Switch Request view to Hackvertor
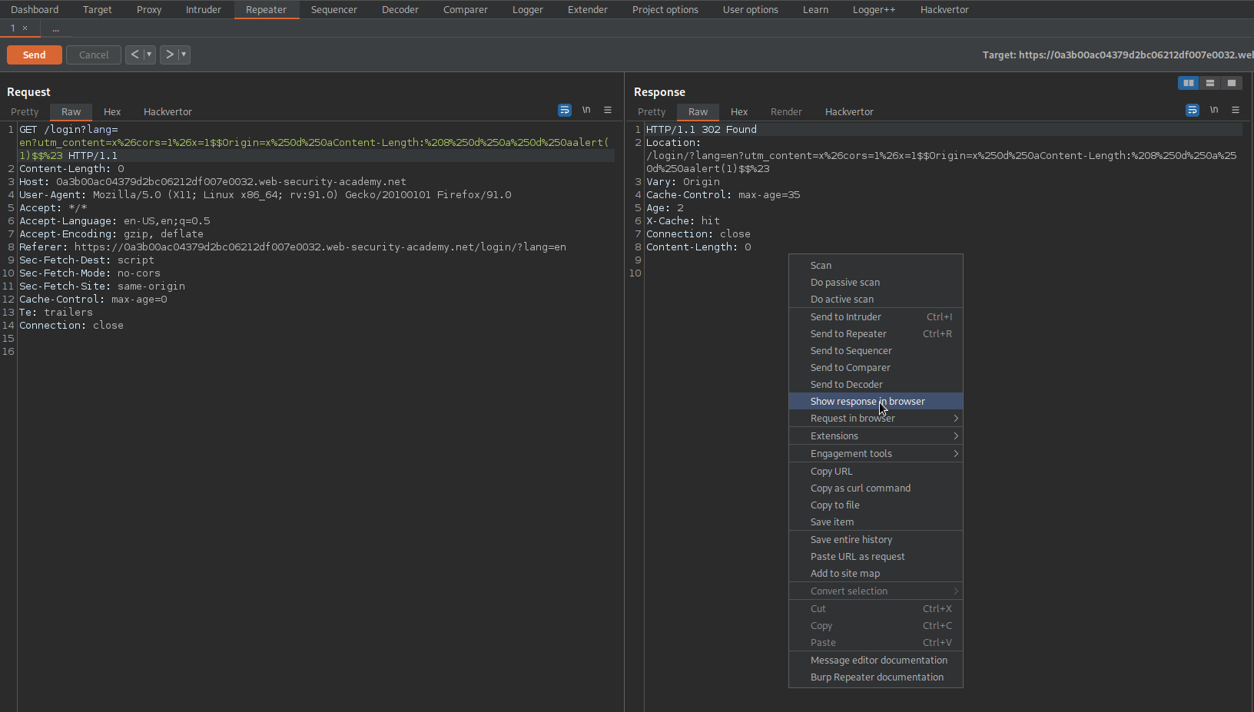 coord(168,112)
